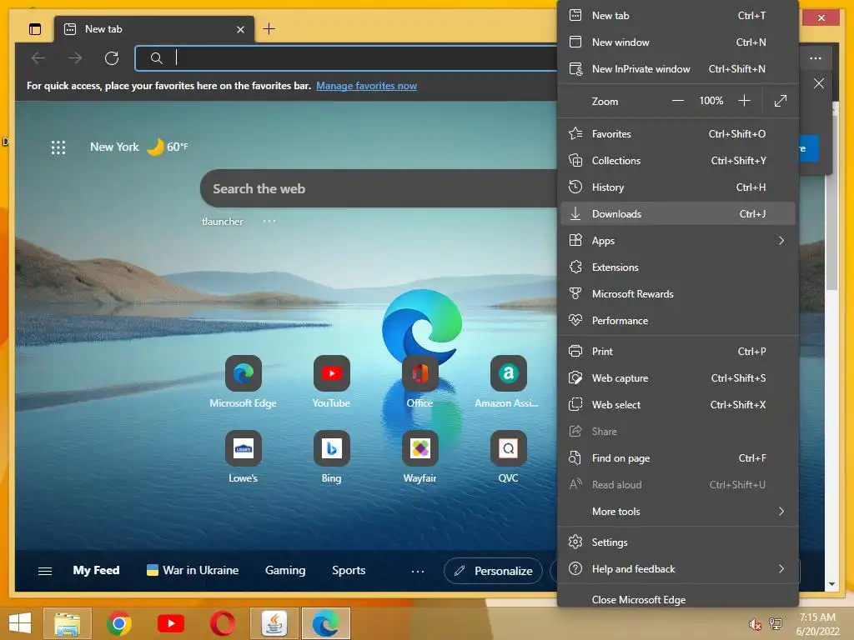
Task: Switch to the War in Ukraine feed
Action: click(193, 570)
